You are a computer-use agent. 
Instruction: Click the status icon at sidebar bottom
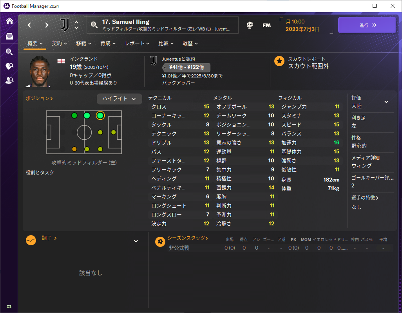coord(9,307)
